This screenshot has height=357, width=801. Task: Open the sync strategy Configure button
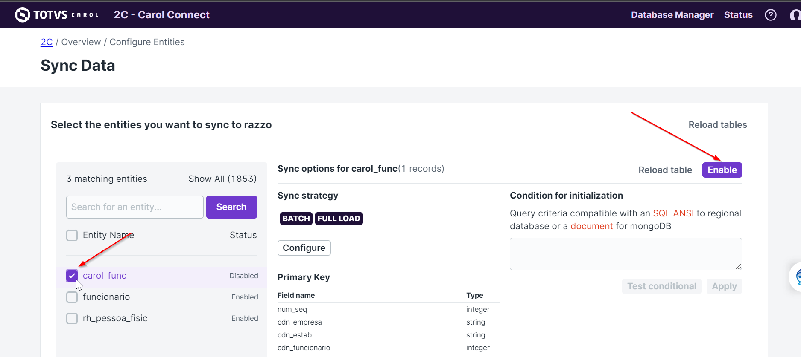[x=304, y=248]
